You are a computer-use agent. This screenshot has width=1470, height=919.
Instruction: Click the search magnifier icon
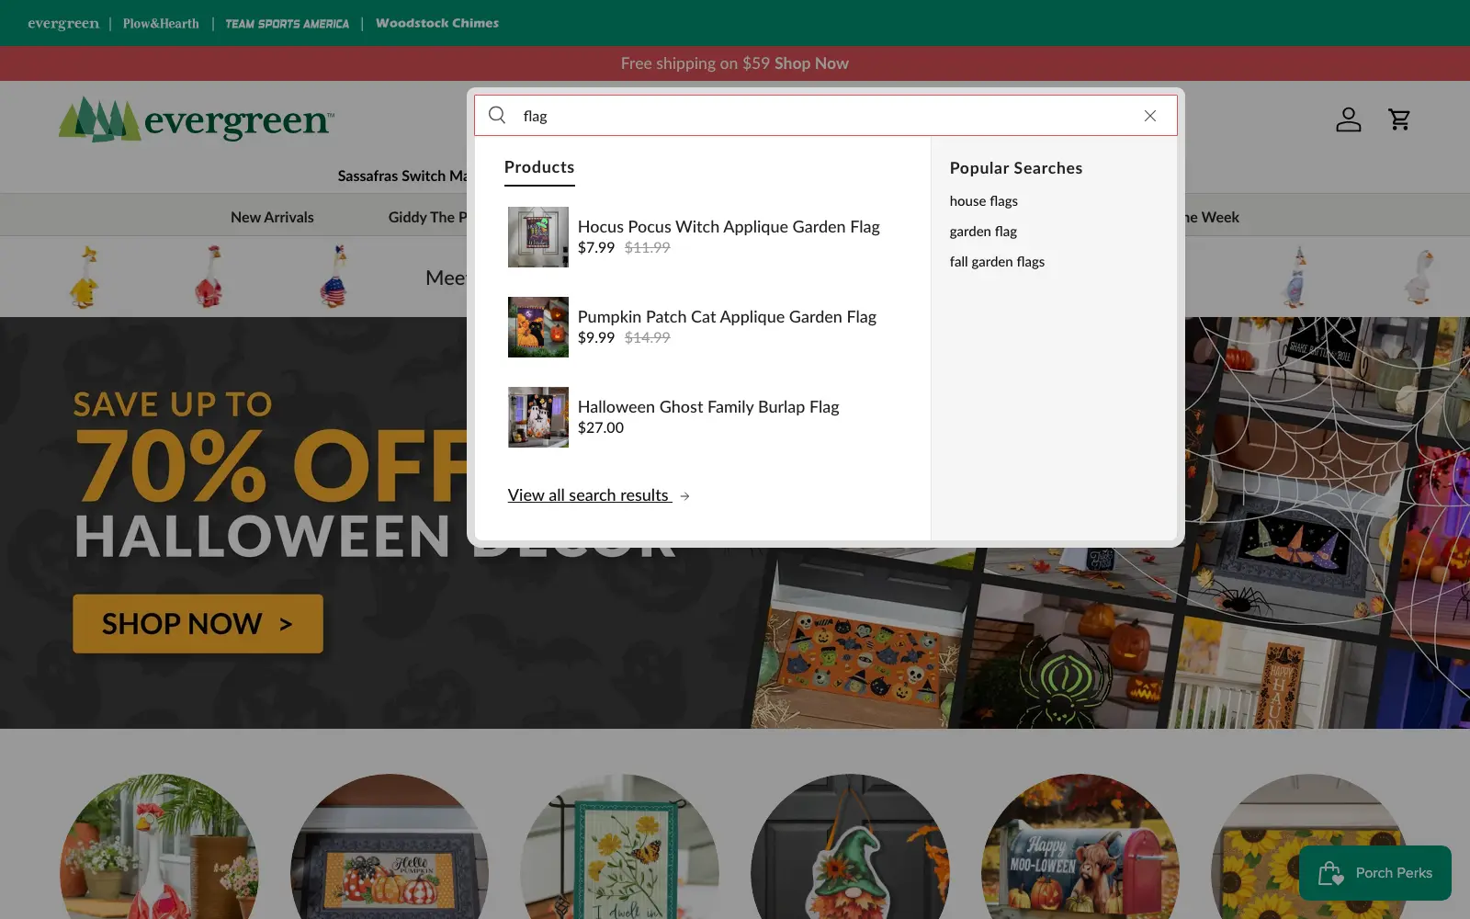[x=497, y=116]
